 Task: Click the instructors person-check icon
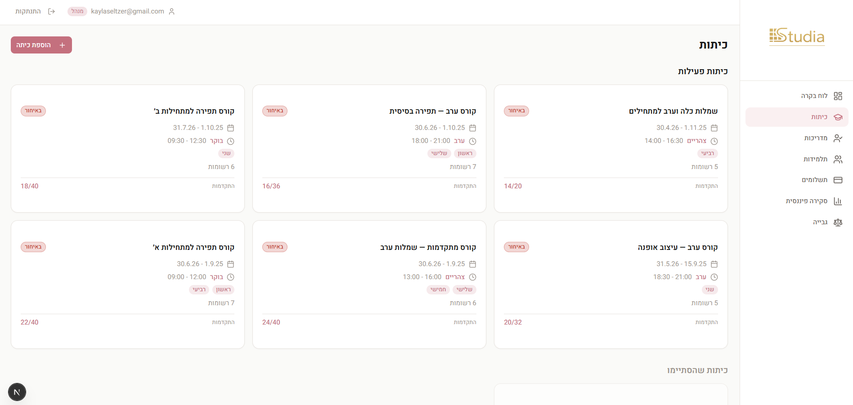tap(838, 138)
